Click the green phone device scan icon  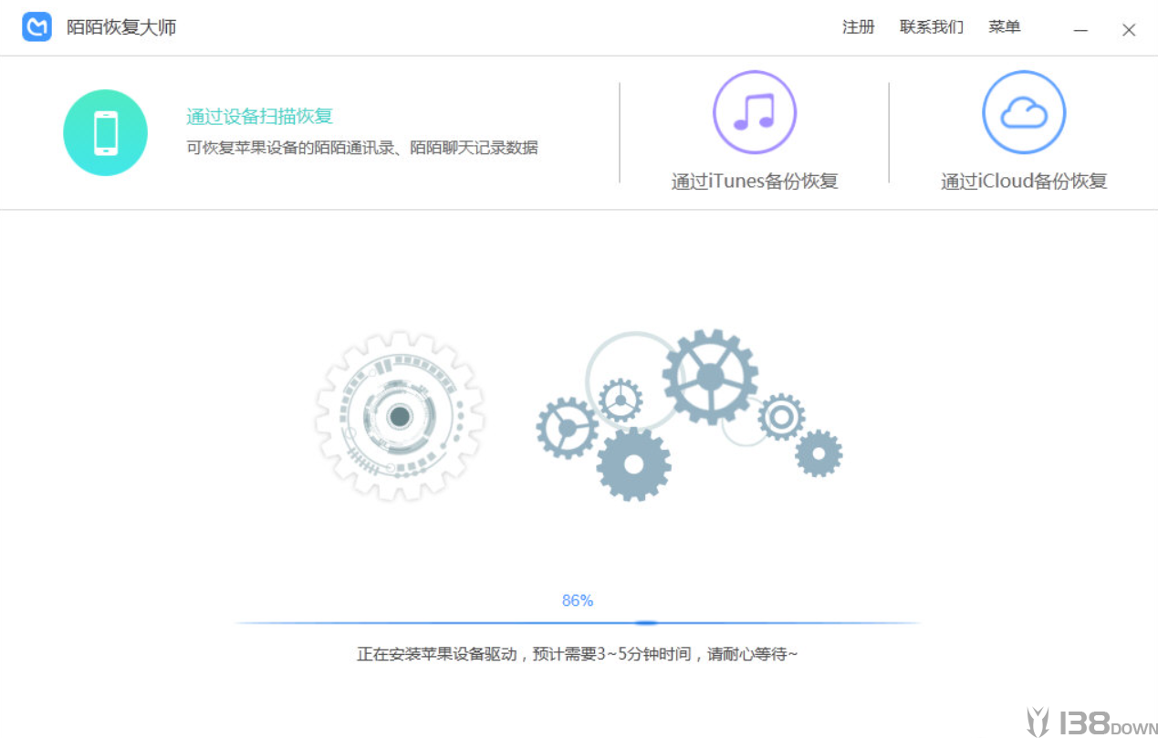(105, 132)
